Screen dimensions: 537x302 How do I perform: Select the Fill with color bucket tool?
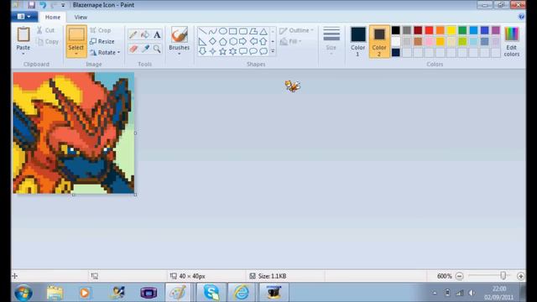coord(145,34)
